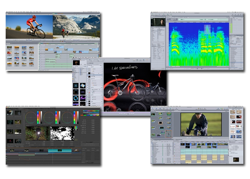Pick the yellow swatch in Color secondaries row
The image size is (250, 179).
coord(98,115)
